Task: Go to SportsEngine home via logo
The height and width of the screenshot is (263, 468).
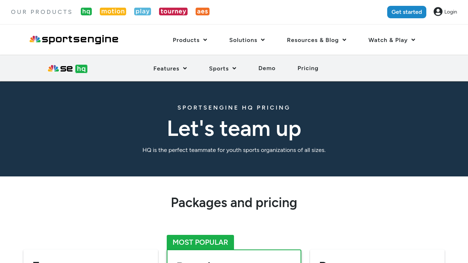Action: pos(74,39)
